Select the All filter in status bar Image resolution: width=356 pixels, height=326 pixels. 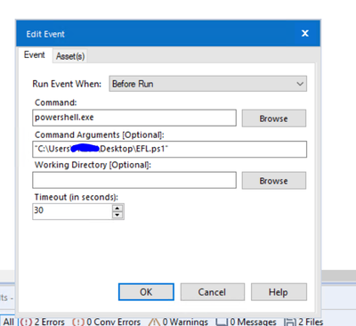pyautogui.click(x=8, y=322)
